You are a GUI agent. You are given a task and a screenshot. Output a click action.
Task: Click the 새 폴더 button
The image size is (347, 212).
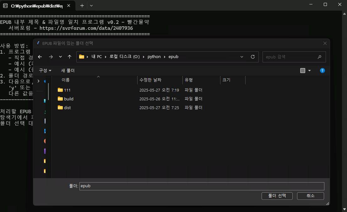click(68, 71)
